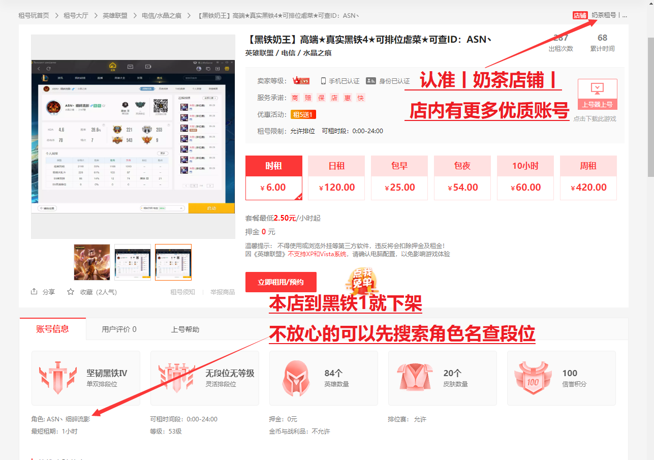Click the helmet icon for 英雄数量
The image size is (654, 460).
click(296, 378)
